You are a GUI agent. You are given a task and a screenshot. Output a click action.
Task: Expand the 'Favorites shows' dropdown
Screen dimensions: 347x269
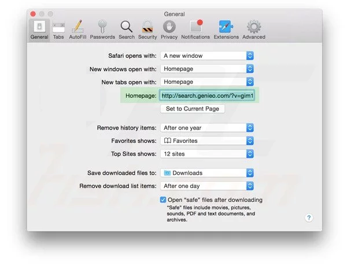[207, 141]
